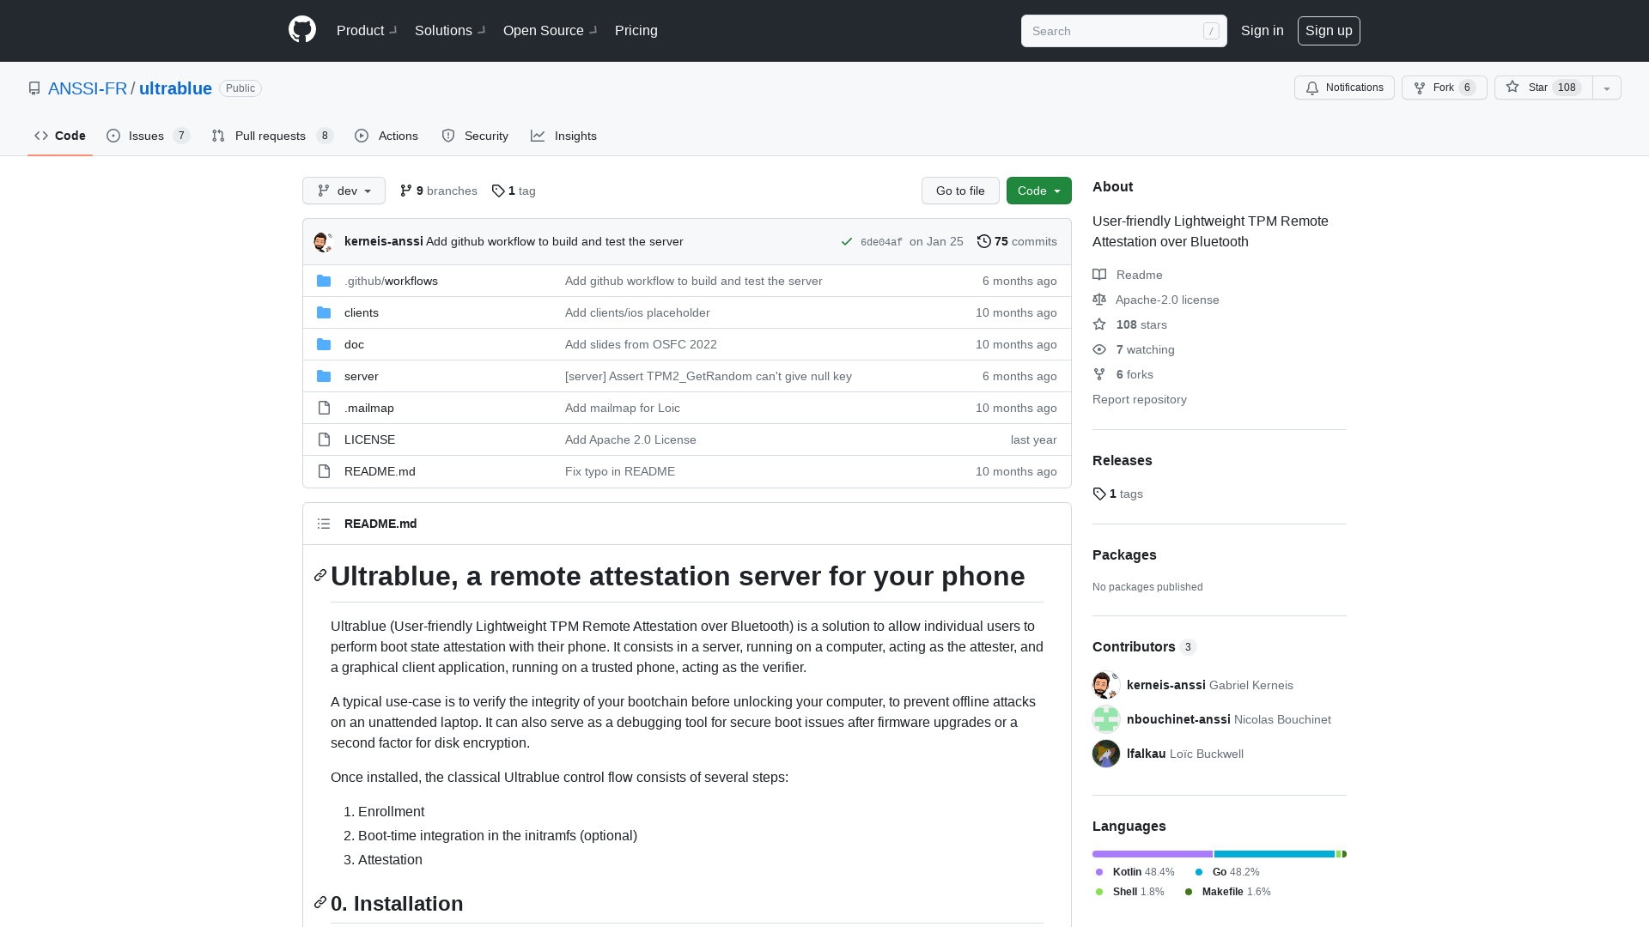Click the server folder icon
This screenshot has height=927, width=1649.
[x=324, y=376]
